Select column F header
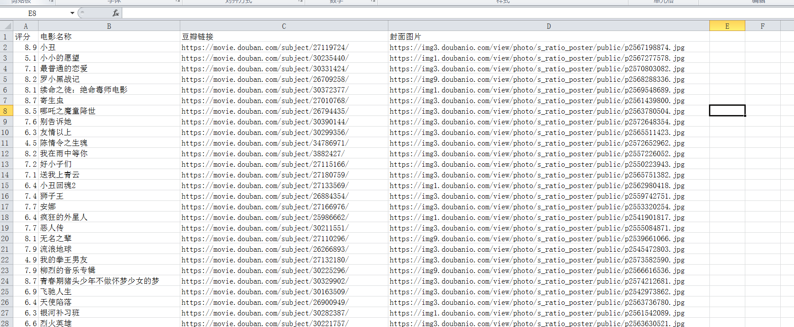 (x=763, y=26)
